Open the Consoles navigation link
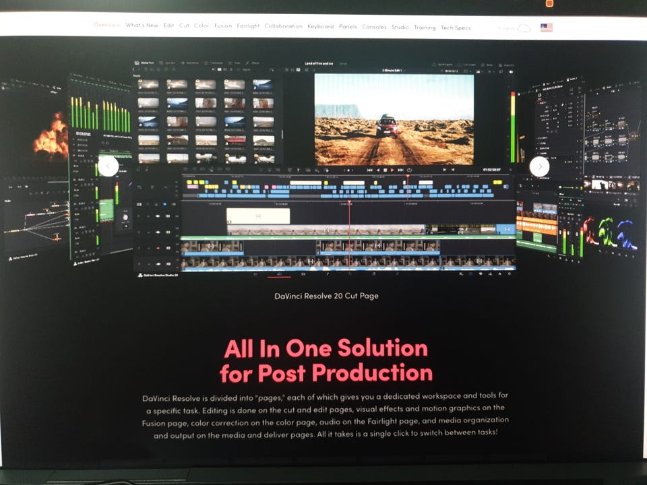647x485 pixels. coord(374,27)
